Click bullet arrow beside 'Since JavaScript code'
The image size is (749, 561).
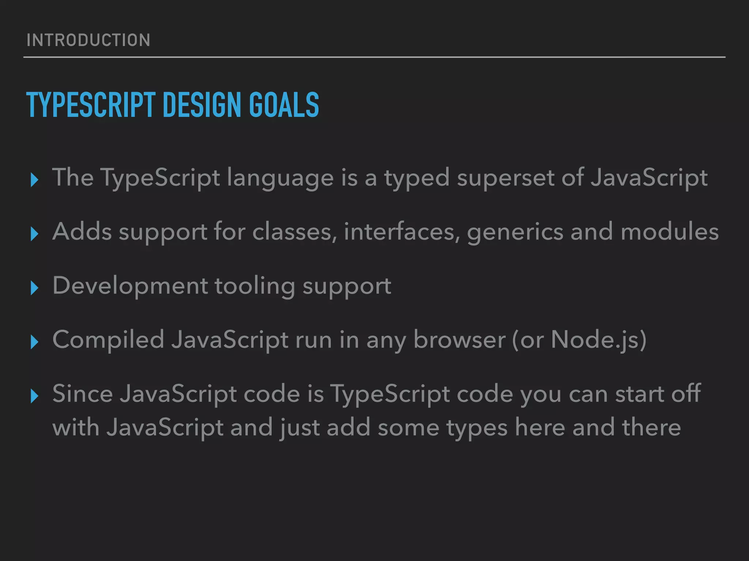pos(35,396)
